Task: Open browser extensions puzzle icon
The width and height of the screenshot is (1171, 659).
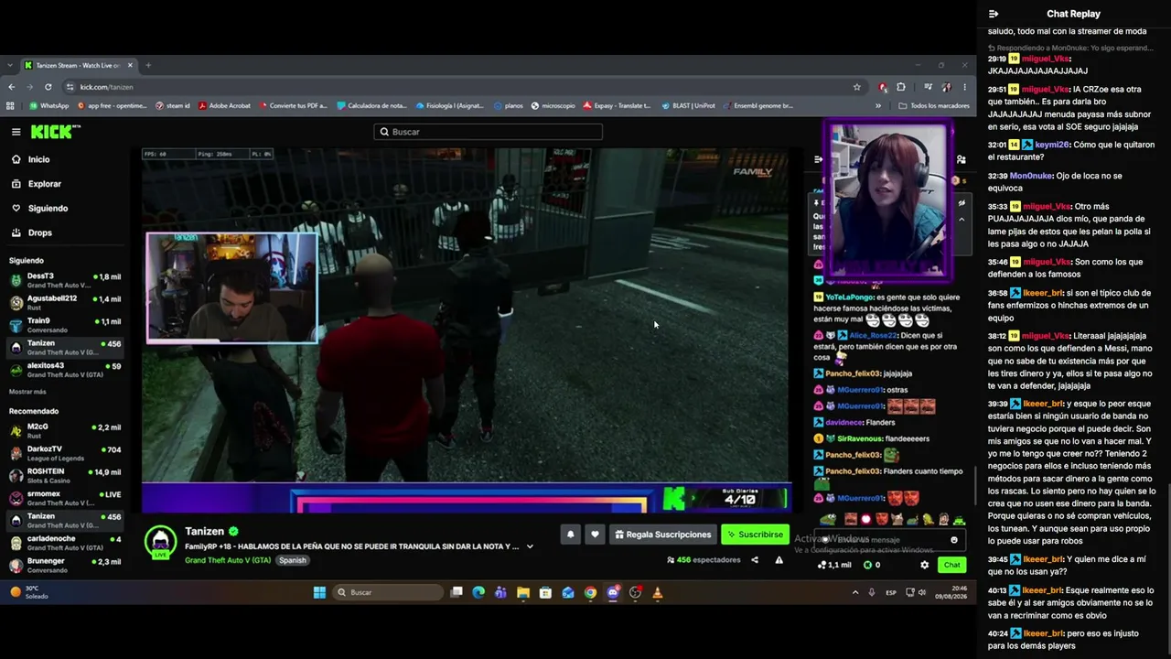Action: pyautogui.click(x=901, y=87)
